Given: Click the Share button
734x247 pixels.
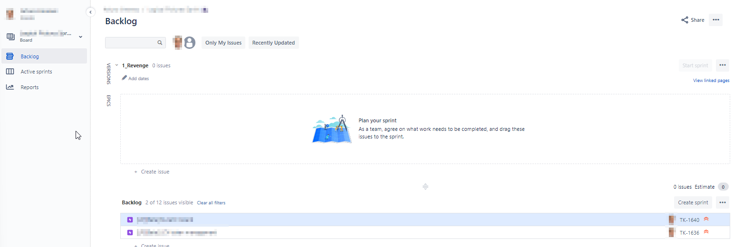Looking at the screenshot, I should tap(693, 20).
